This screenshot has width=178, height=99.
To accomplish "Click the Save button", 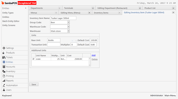I will pos(34,84).
